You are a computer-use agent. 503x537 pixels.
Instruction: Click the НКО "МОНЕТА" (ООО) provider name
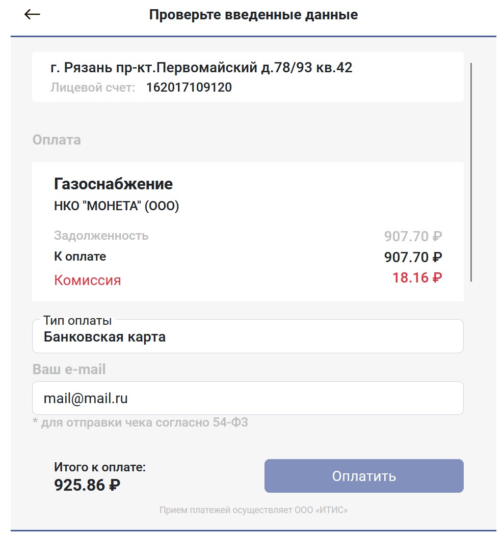tap(116, 207)
